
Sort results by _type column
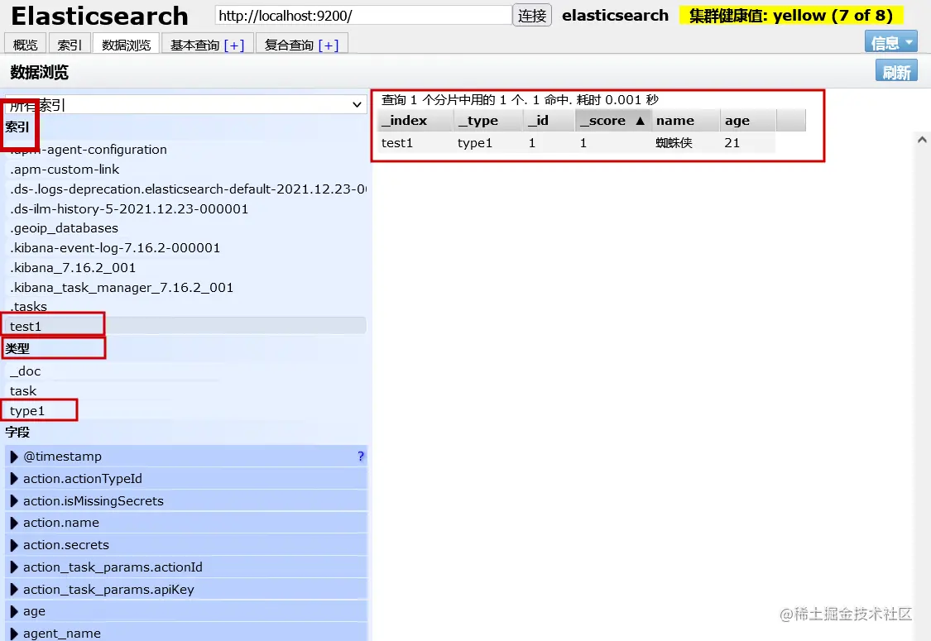(488, 121)
